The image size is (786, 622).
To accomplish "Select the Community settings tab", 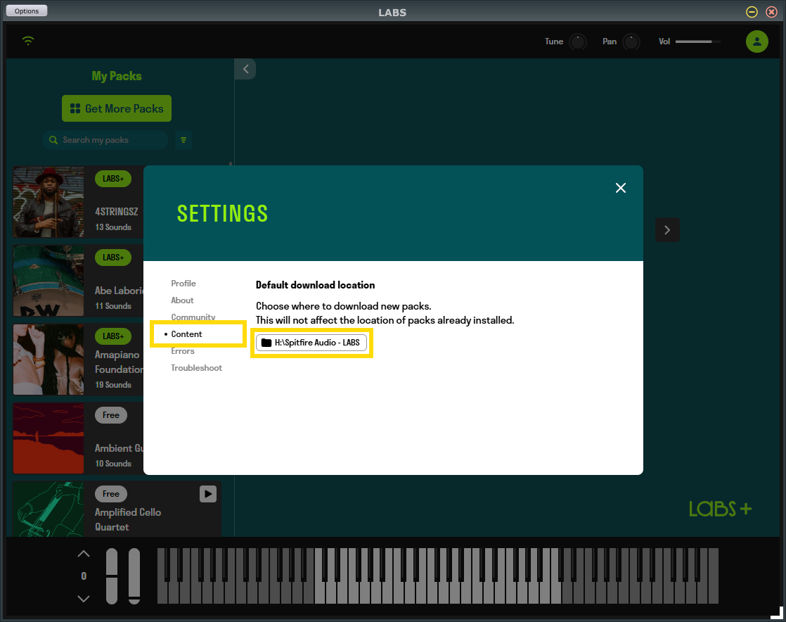I will pos(193,317).
